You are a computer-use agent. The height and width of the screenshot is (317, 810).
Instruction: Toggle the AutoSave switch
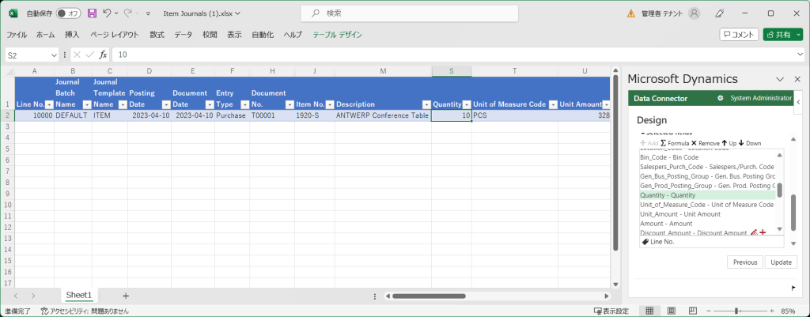pyautogui.click(x=69, y=13)
